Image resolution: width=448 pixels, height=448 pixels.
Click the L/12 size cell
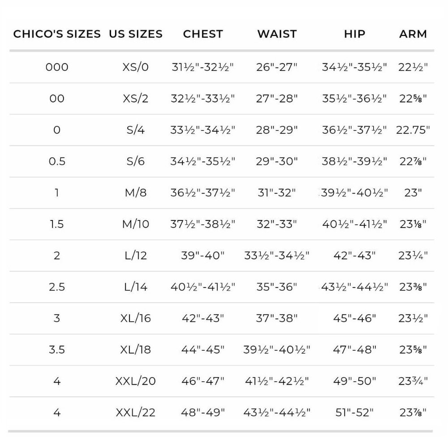click(136, 255)
